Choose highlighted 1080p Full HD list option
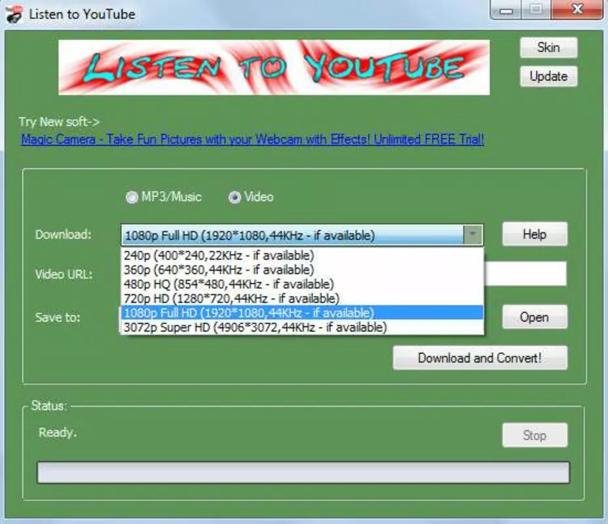Viewport: 608px width, 524px height. click(x=302, y=313)
